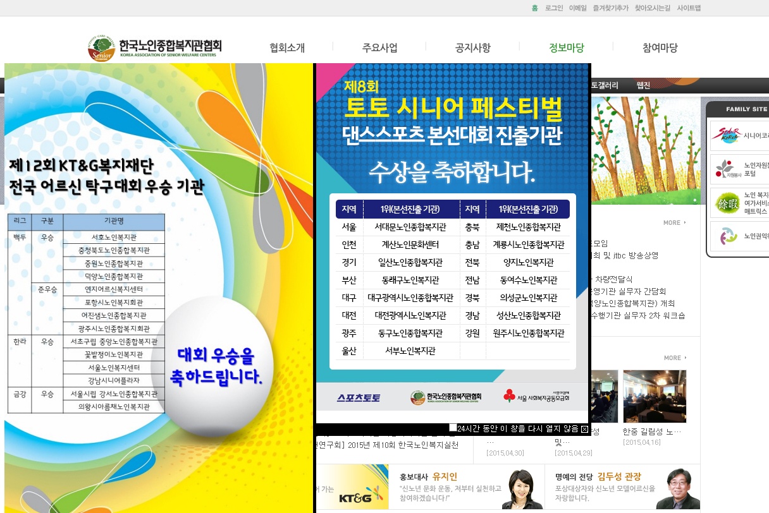769x513 pixels.
Task: Expand notices with the upper MORE arrow
Action: pos(675,222)
